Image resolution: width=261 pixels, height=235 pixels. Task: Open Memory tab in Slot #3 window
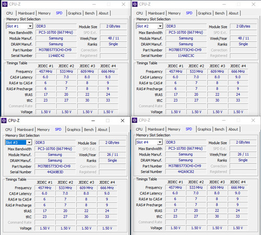[x=43, y=130]
